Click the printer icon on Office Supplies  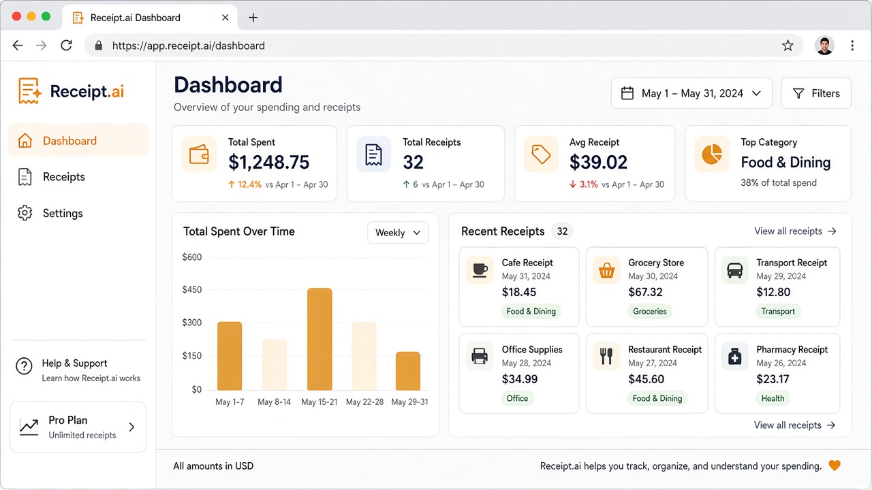[x=480, y=356]
